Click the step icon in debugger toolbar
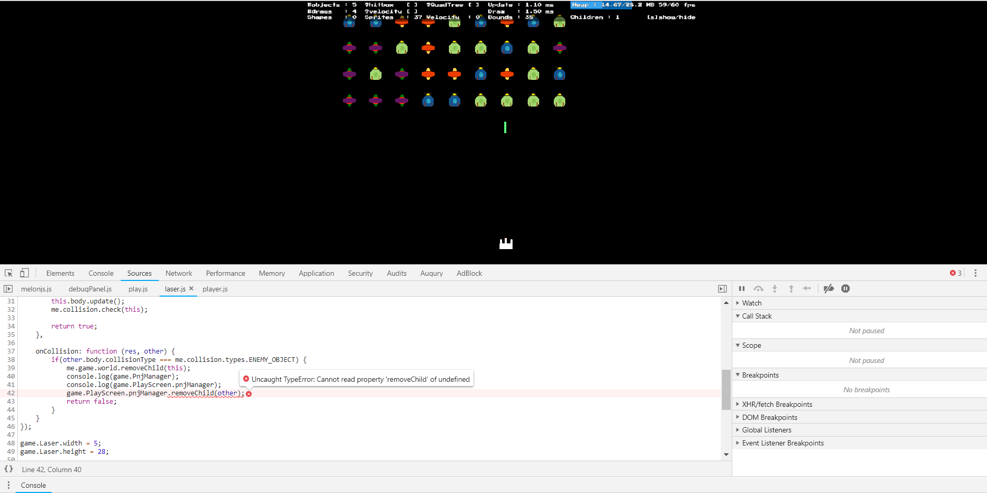Screen dimensions: 987x493 (807, 288)
